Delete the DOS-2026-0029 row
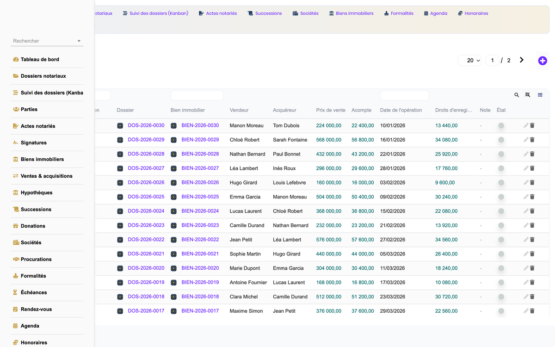 (x=532, y=140)
